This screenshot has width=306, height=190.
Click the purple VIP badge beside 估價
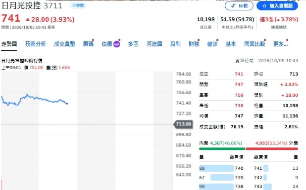116,44
